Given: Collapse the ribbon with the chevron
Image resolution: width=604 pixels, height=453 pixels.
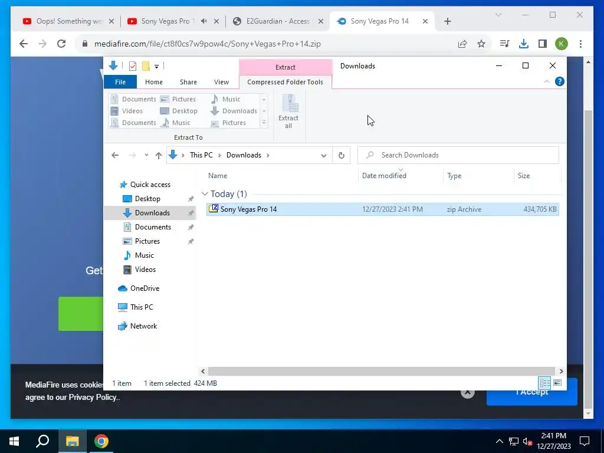Looking at the screenshot, I should (x=547, y=81).
